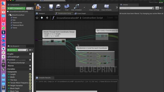Open Messenger from the dock
164x92 pixels.
click(x=3, y=24)
